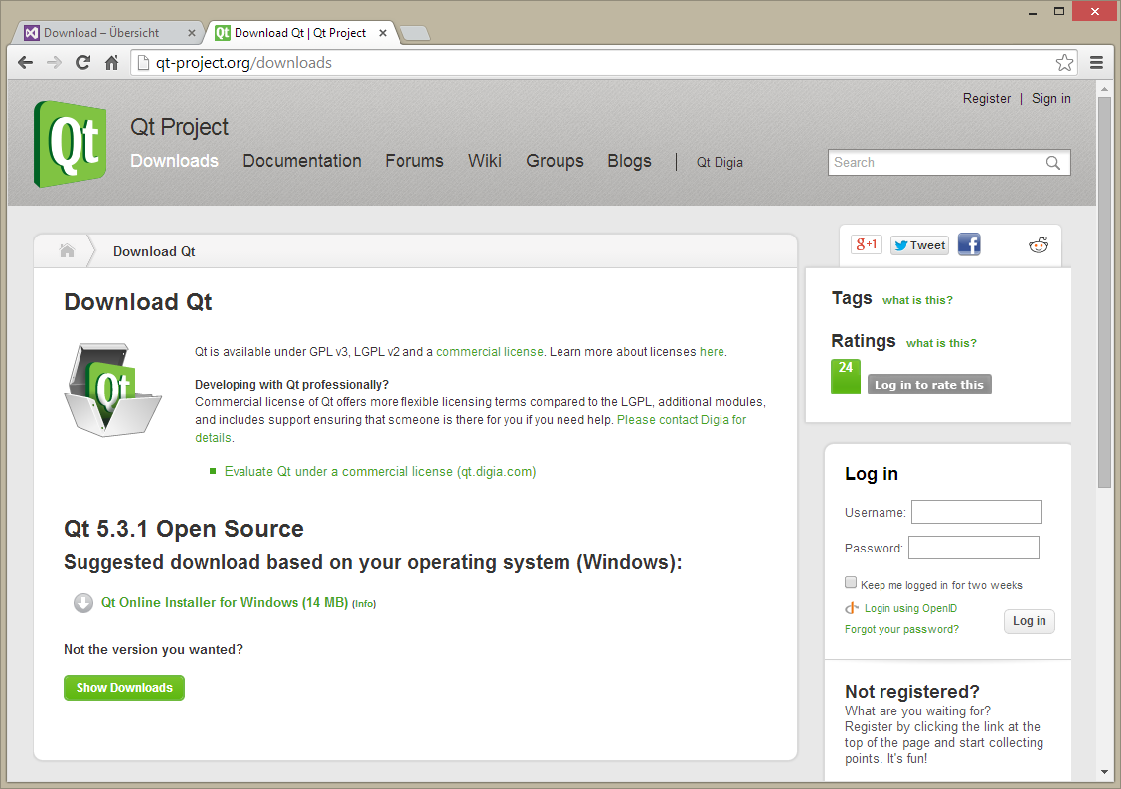Click the Qt logo in the header
The height and width of the screenshot is (789, 1121).
(x=70, y=144)
